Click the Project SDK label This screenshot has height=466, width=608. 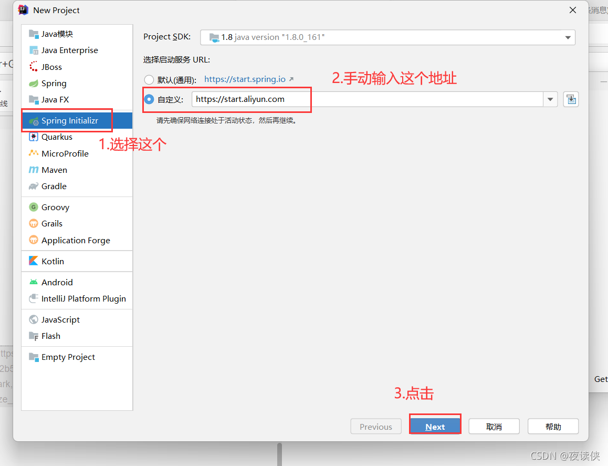point(167,37)
